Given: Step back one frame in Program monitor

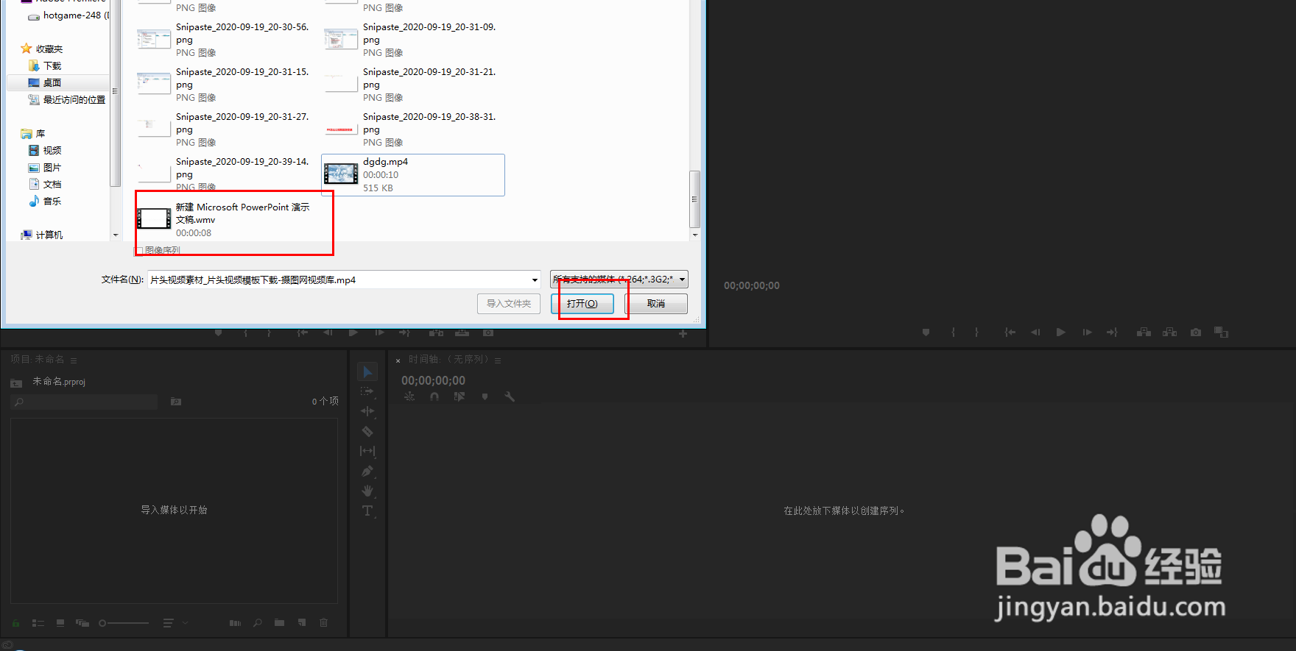Looking at the screenshot, I should [1035, 332].
